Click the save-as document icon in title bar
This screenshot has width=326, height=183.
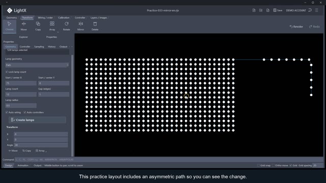[x=268, y=10]
